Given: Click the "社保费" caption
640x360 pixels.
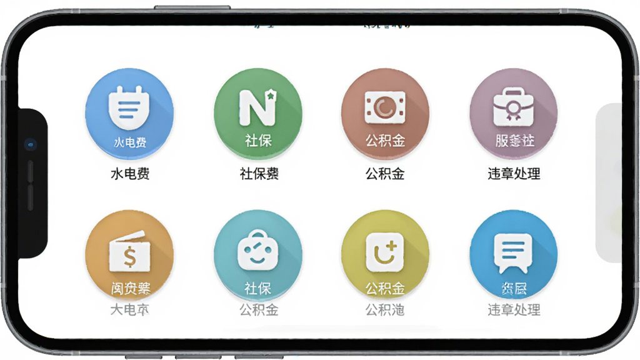Looking at the screenshot, I should click(x=259, y=174).
